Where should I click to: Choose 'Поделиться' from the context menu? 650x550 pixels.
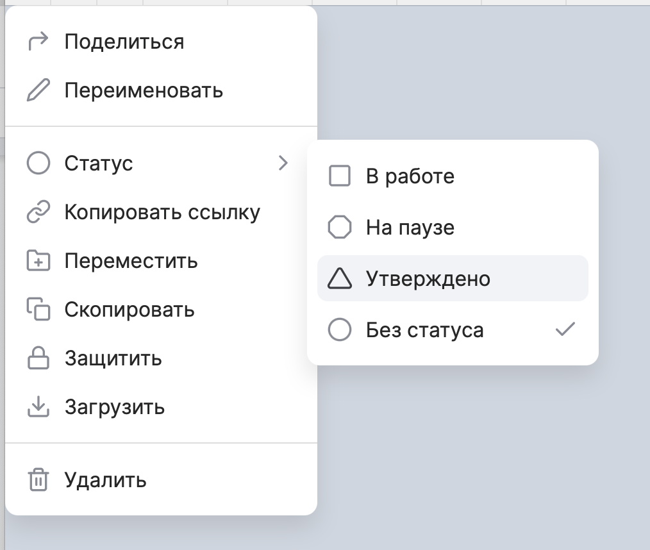(x=124, y=42)
